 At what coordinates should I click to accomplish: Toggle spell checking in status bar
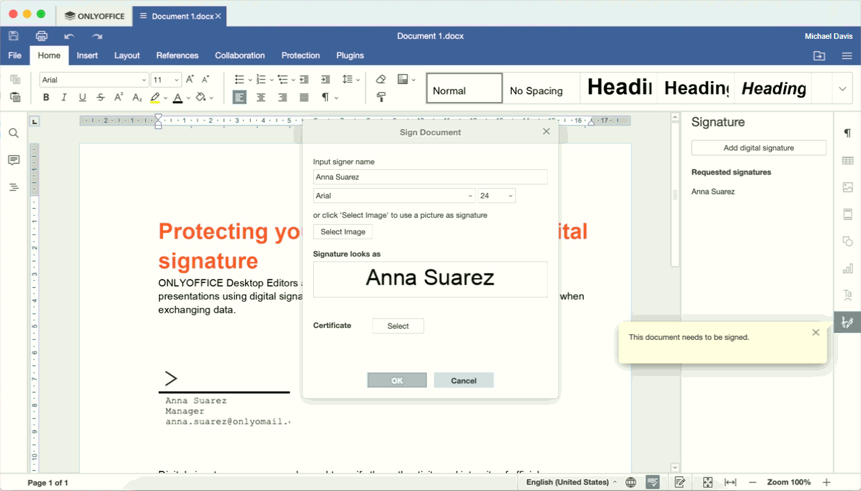[652, 482]
